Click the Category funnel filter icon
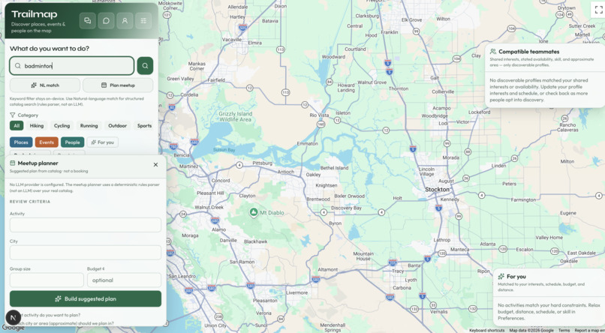This screenshot has width=605, height=333. click(x=12, y=115)
